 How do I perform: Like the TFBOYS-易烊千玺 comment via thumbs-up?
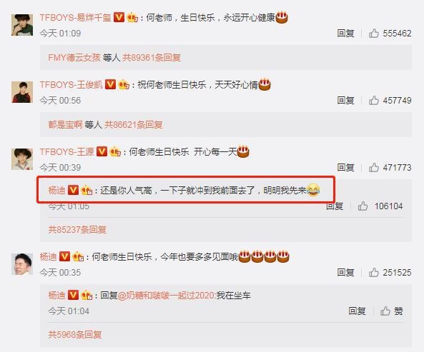[x=374, y=34]
